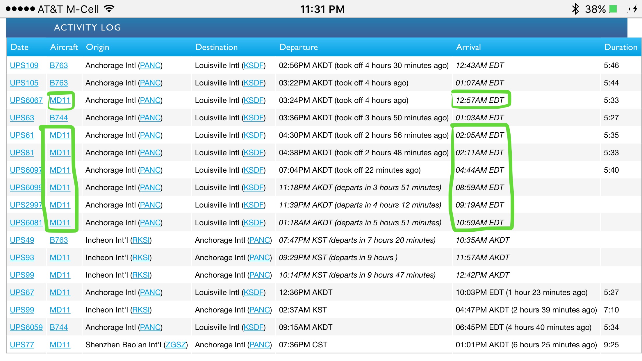This screenshot has width=642, height=361.
Task: Open flight UPS6097 link
Action: coord(26,170)
